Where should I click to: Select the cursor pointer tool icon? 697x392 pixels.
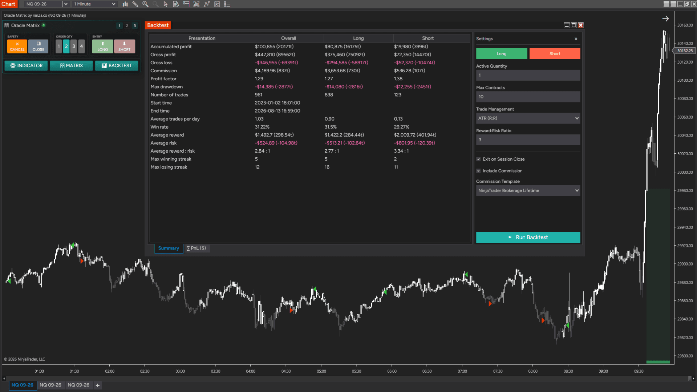(166, 4)
